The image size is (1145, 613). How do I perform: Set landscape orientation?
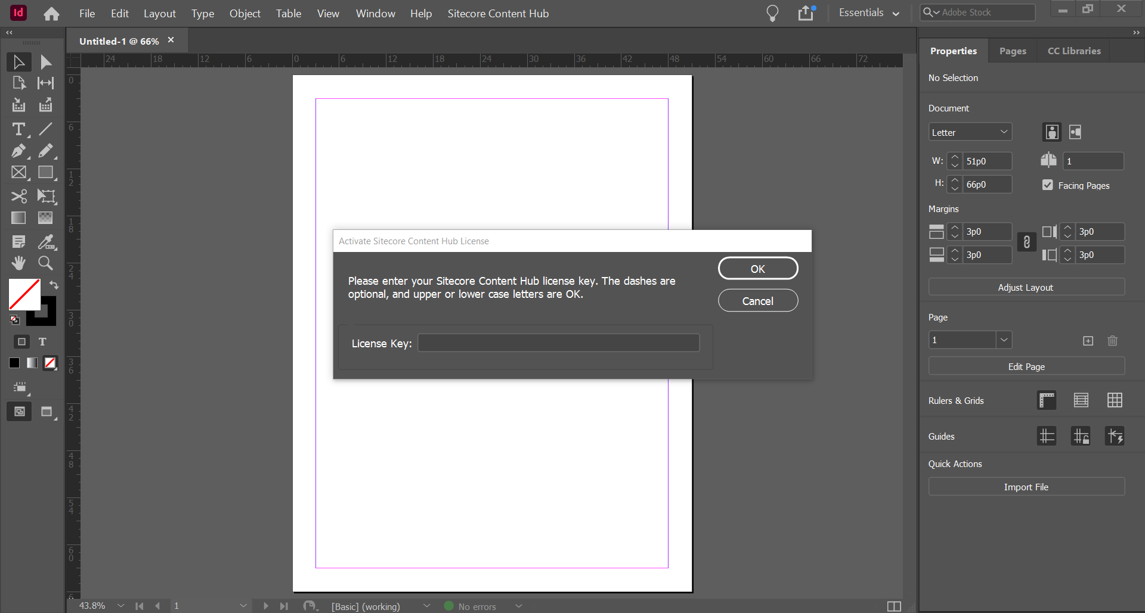coord(1075,132)
